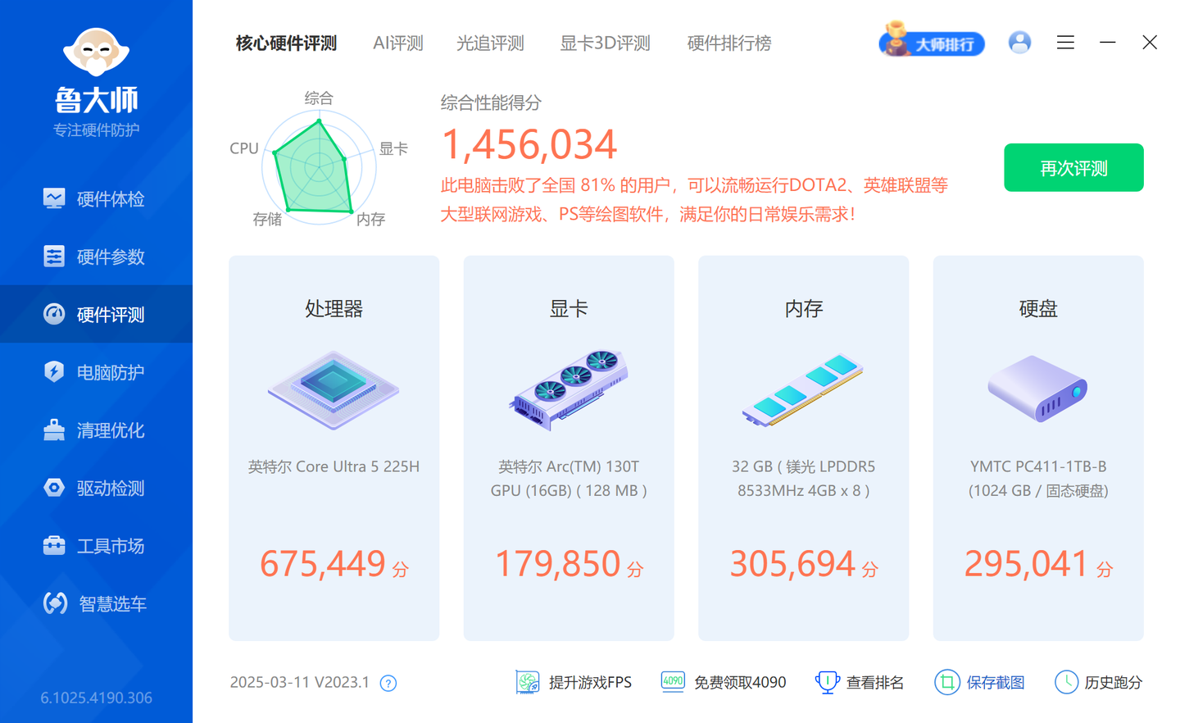Open 免费领取4090 link
Image resolution: width=1180 pixels, height=723 pixels.
click(740, 682)
